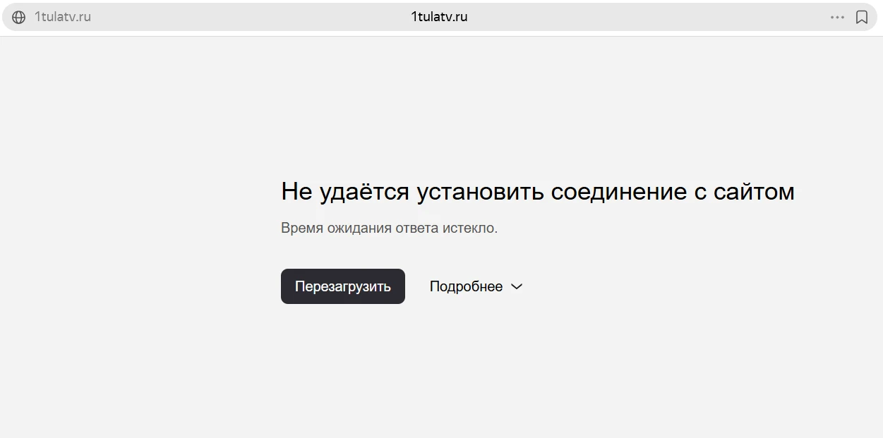The image size is (883, 438).
Task: Click the centered 1tulatv.ru page title
Action: [439, 17]
